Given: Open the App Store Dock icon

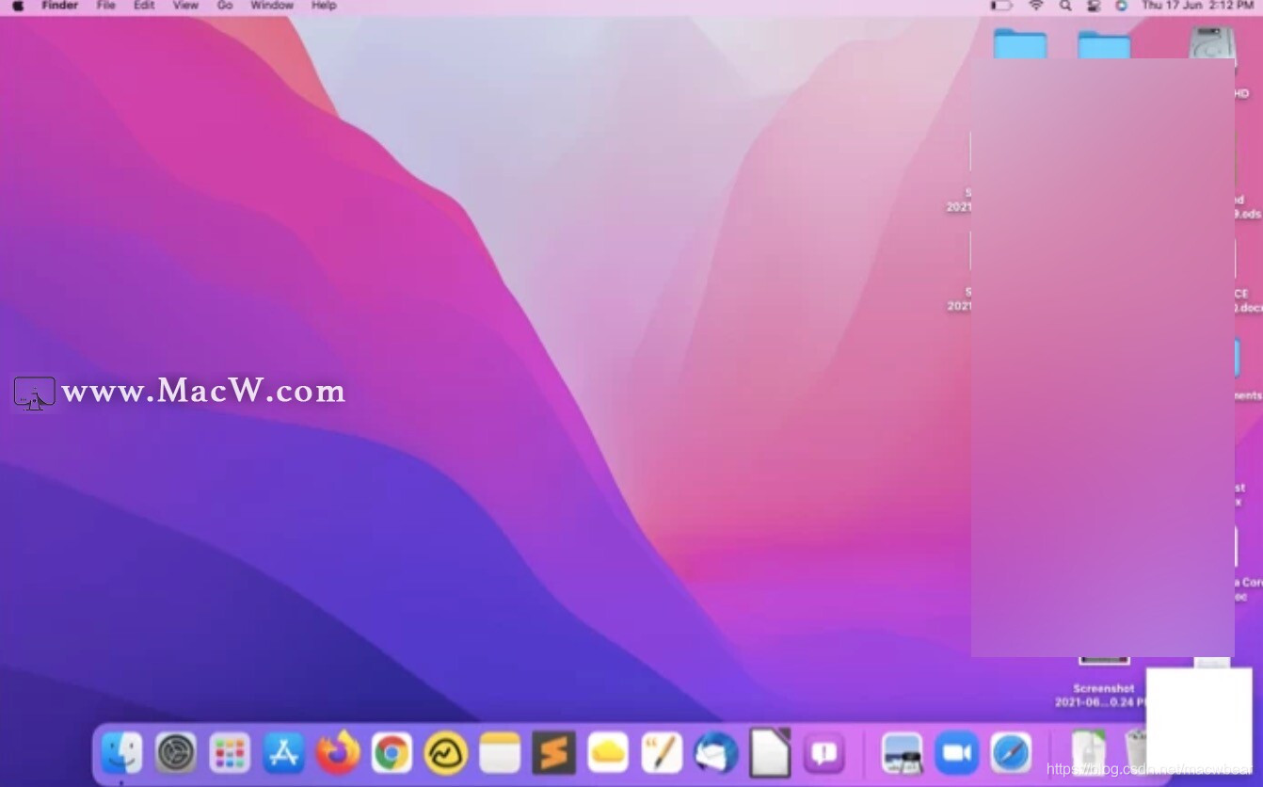Looking at the screenshot, I should [x=283, y=753].
